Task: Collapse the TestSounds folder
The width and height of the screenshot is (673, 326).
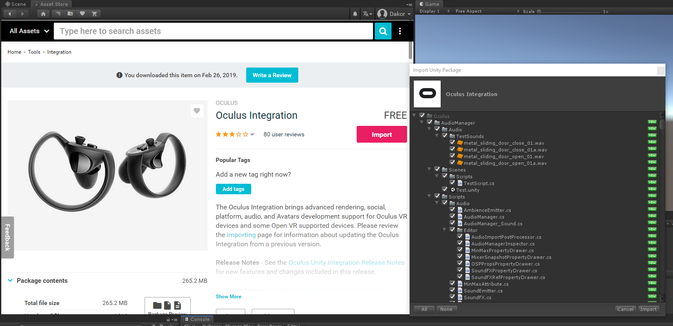Action: pos(437,136)
